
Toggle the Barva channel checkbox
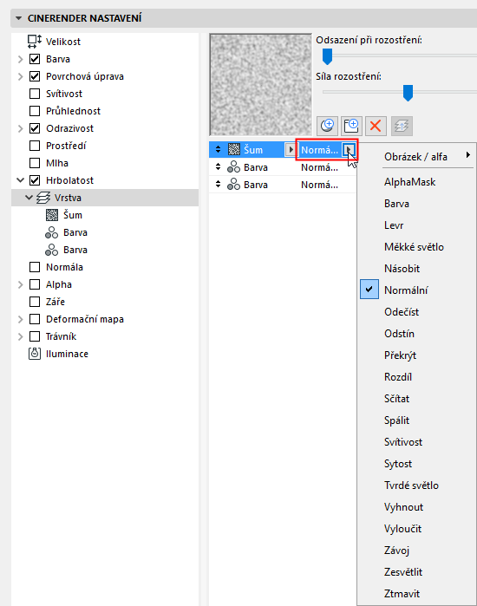tap(35, 59)
